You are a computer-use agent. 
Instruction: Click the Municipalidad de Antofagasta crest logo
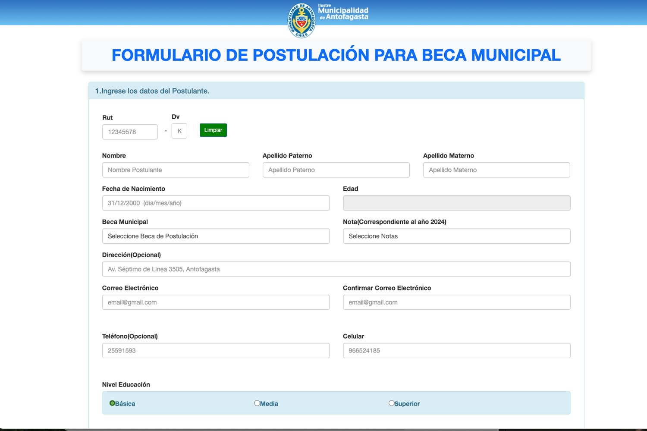[302, 20]
